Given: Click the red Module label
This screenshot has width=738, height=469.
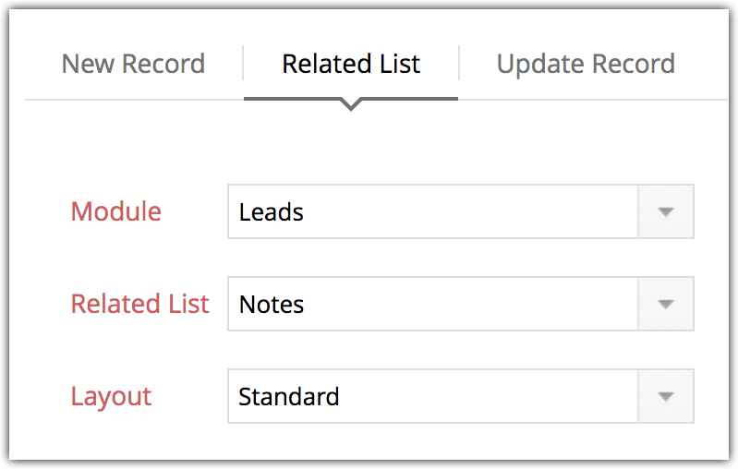Looking at the screenshot, I should [116, 211].
